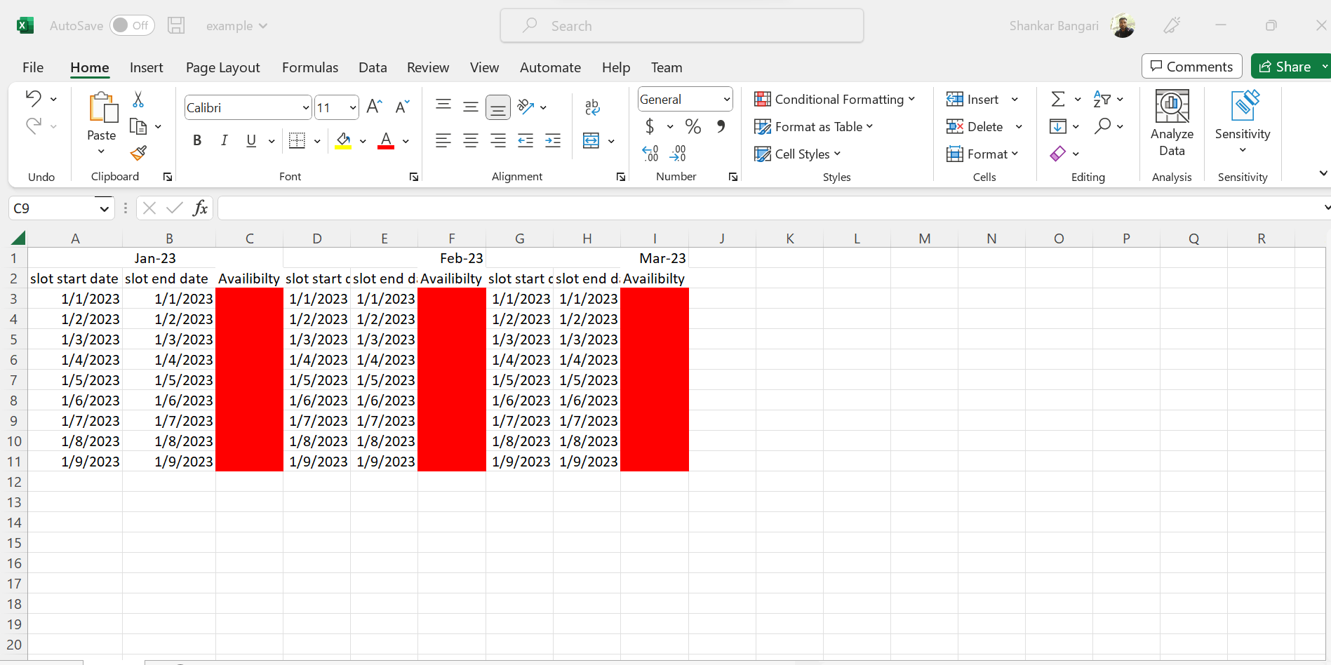Toggle AutoSave switch
1331x665 pixels.
[132, 26]
